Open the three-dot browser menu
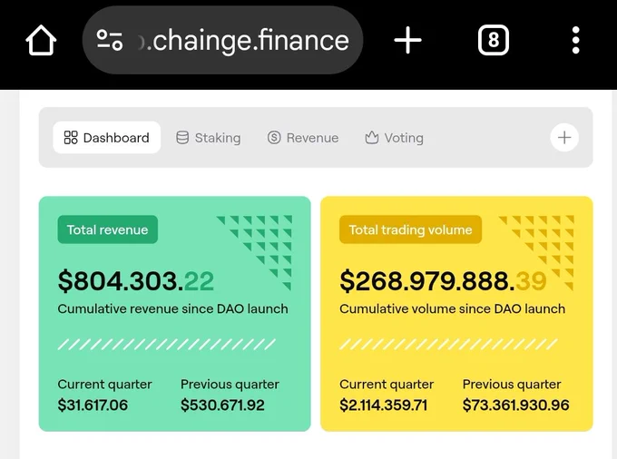This screenshot has width=617, height=459. pos(575,40)
